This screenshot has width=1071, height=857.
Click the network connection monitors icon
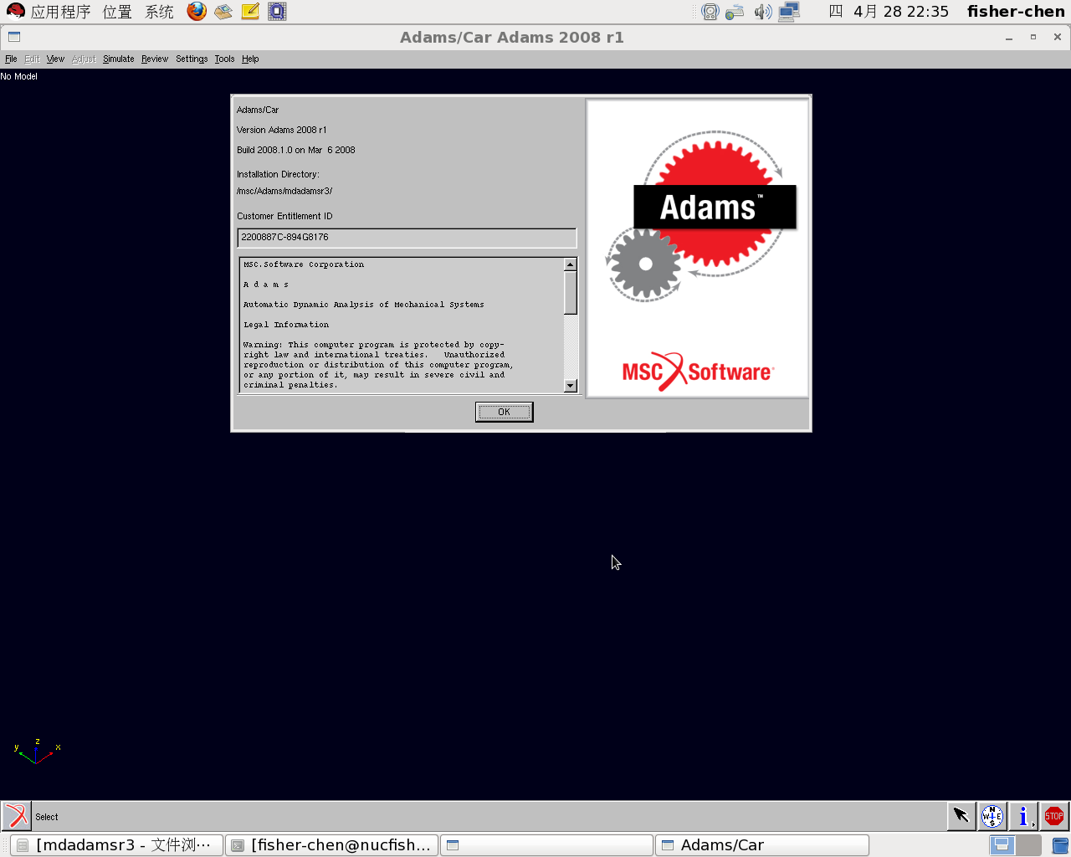[789, 12]
